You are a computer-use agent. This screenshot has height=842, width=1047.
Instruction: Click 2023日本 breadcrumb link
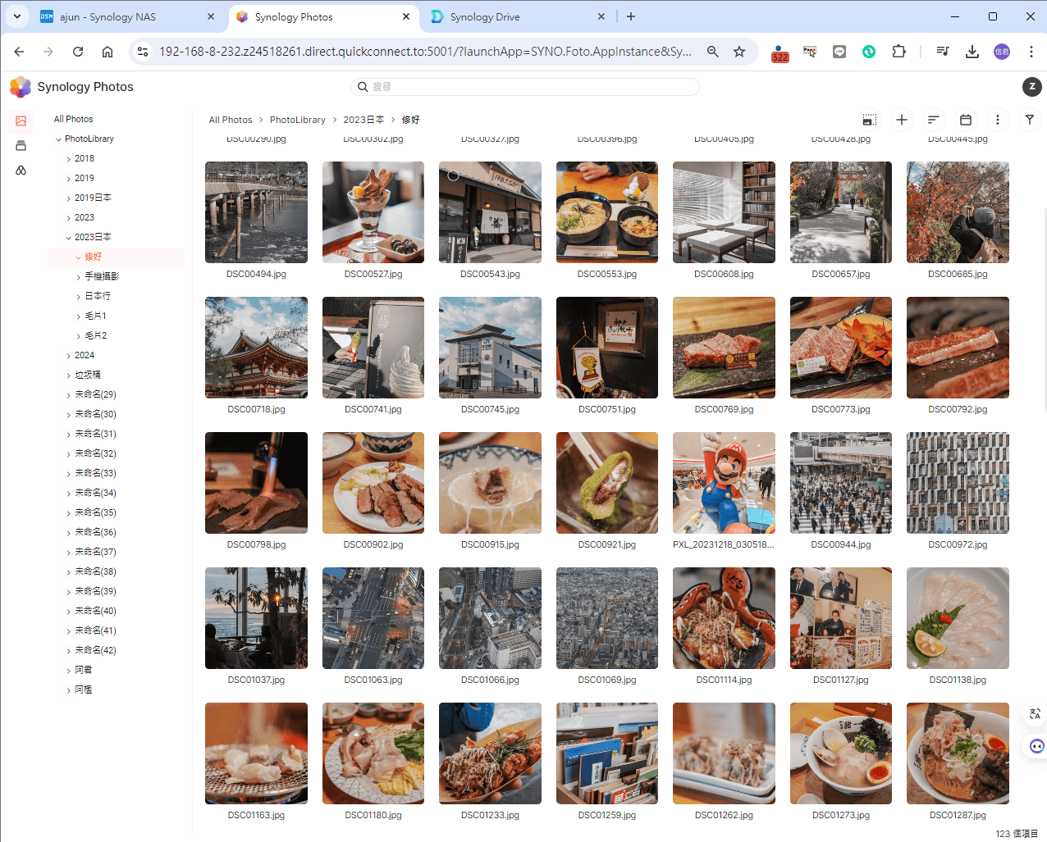(363, 120)
